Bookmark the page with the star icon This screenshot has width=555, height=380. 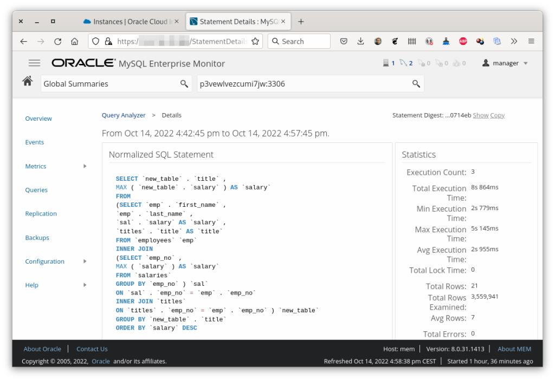(x=255, y=41)
